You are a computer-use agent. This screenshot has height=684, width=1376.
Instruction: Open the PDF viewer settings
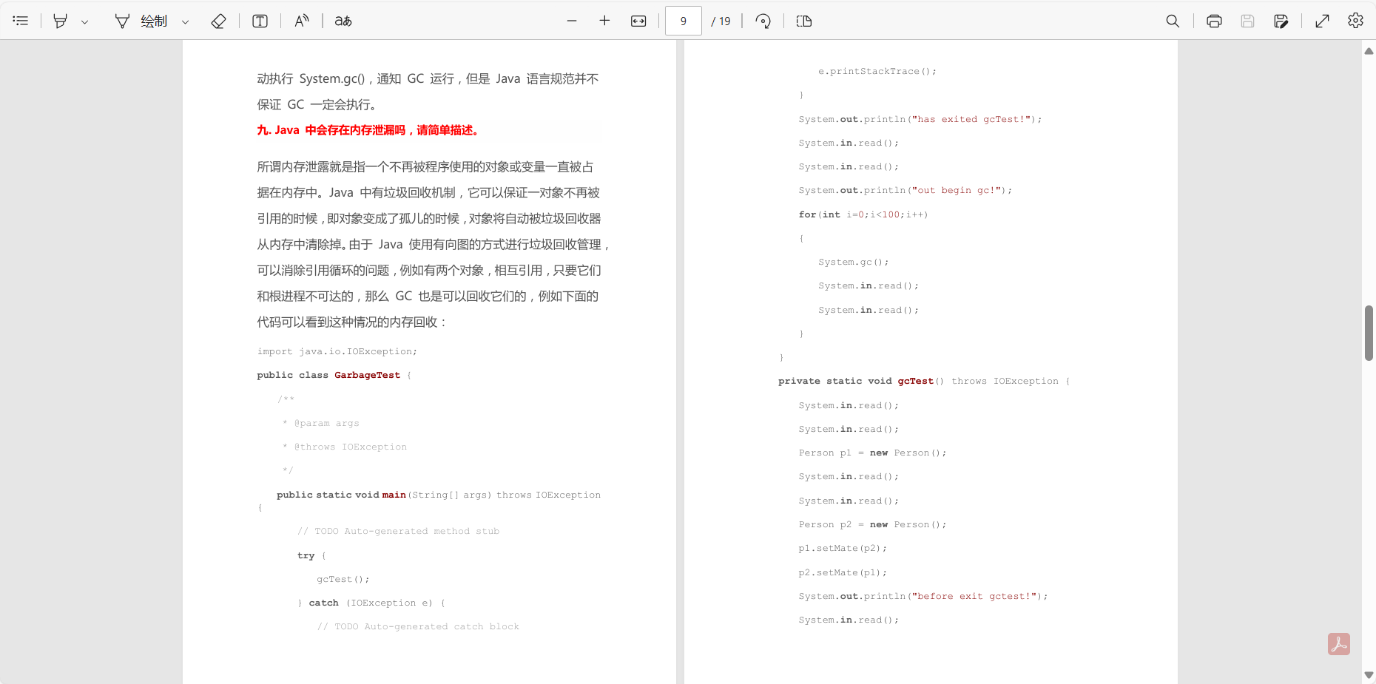click(1355, 21)
